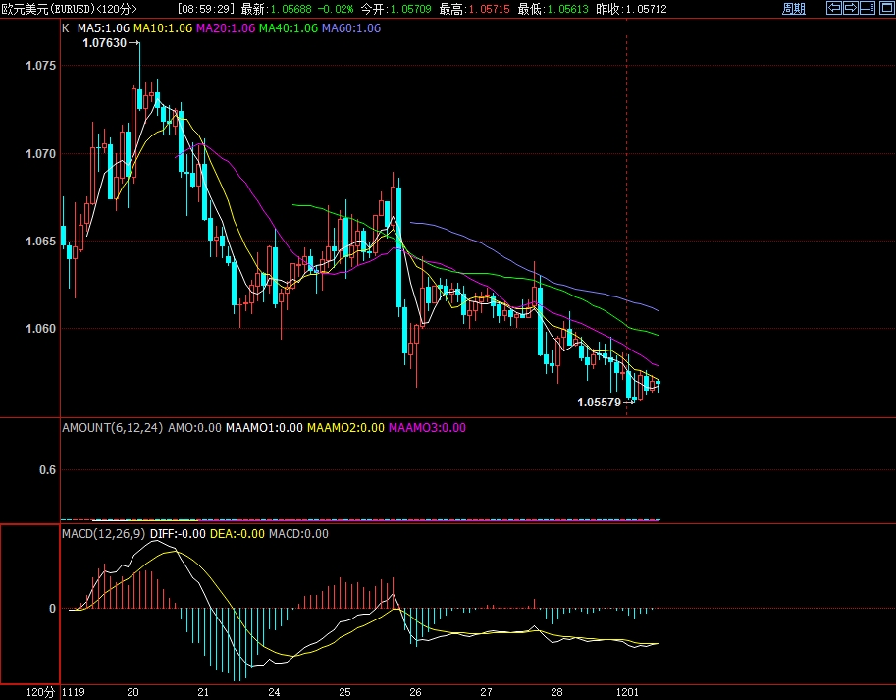This screenshot has height=700, width=896.
Task: Click the 1.07630 high price marker
Action: point(105,43)
